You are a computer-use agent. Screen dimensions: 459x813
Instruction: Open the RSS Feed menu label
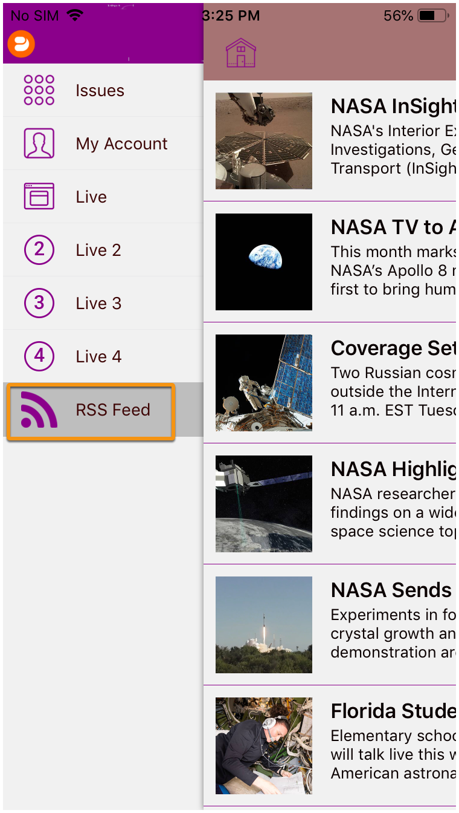click(x=113, y=410)
